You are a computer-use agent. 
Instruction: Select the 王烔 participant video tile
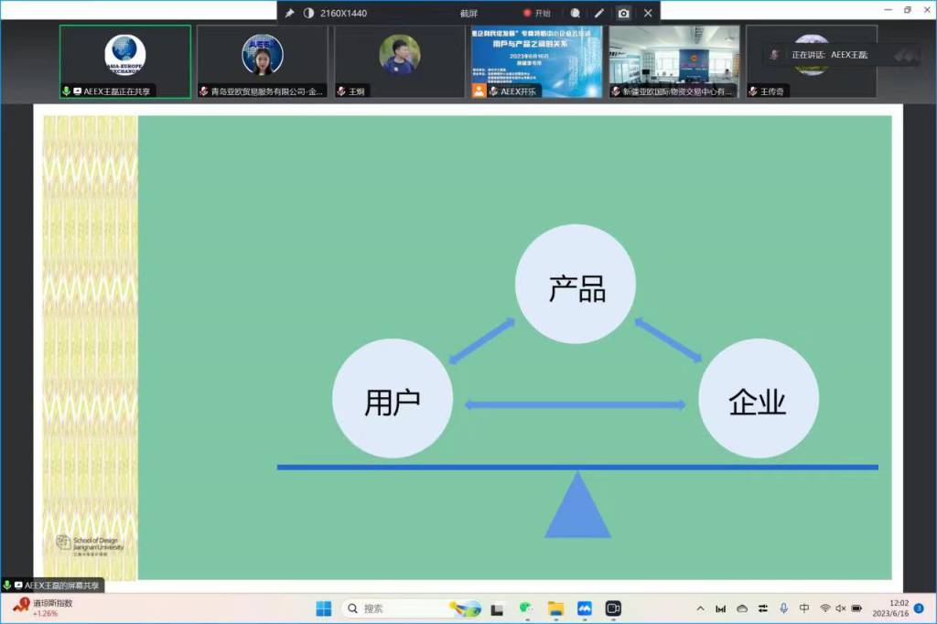[x=400, y=60]
